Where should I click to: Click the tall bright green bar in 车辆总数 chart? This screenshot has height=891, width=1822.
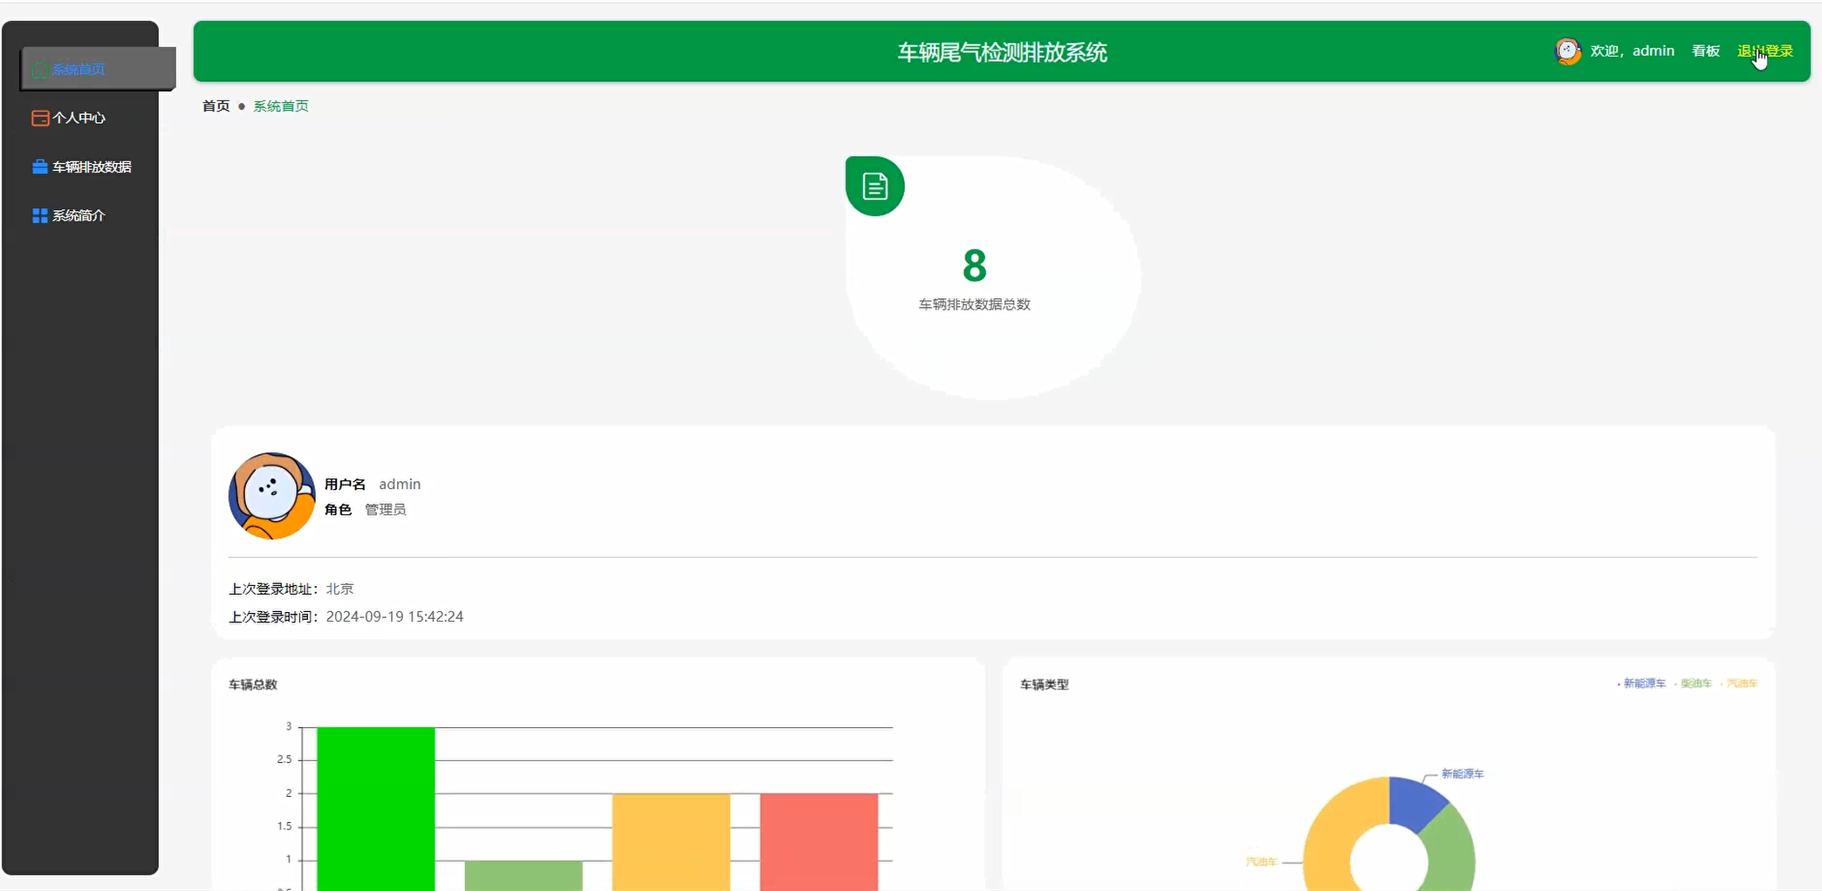[376, 808]
